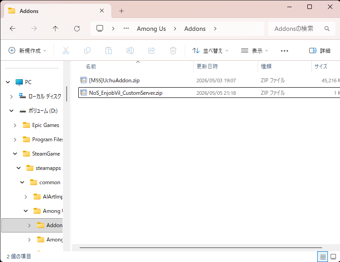Expand the AIArtImp folder node

26,197
